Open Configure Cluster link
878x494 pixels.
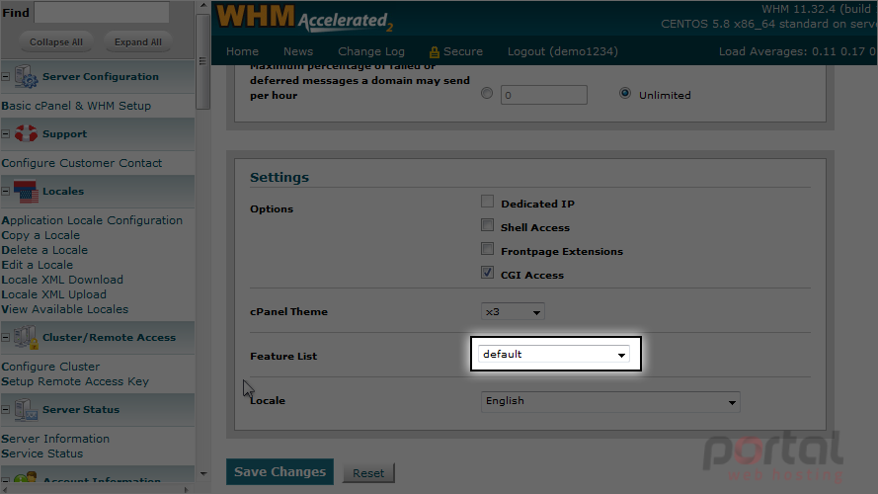point(50,367)
